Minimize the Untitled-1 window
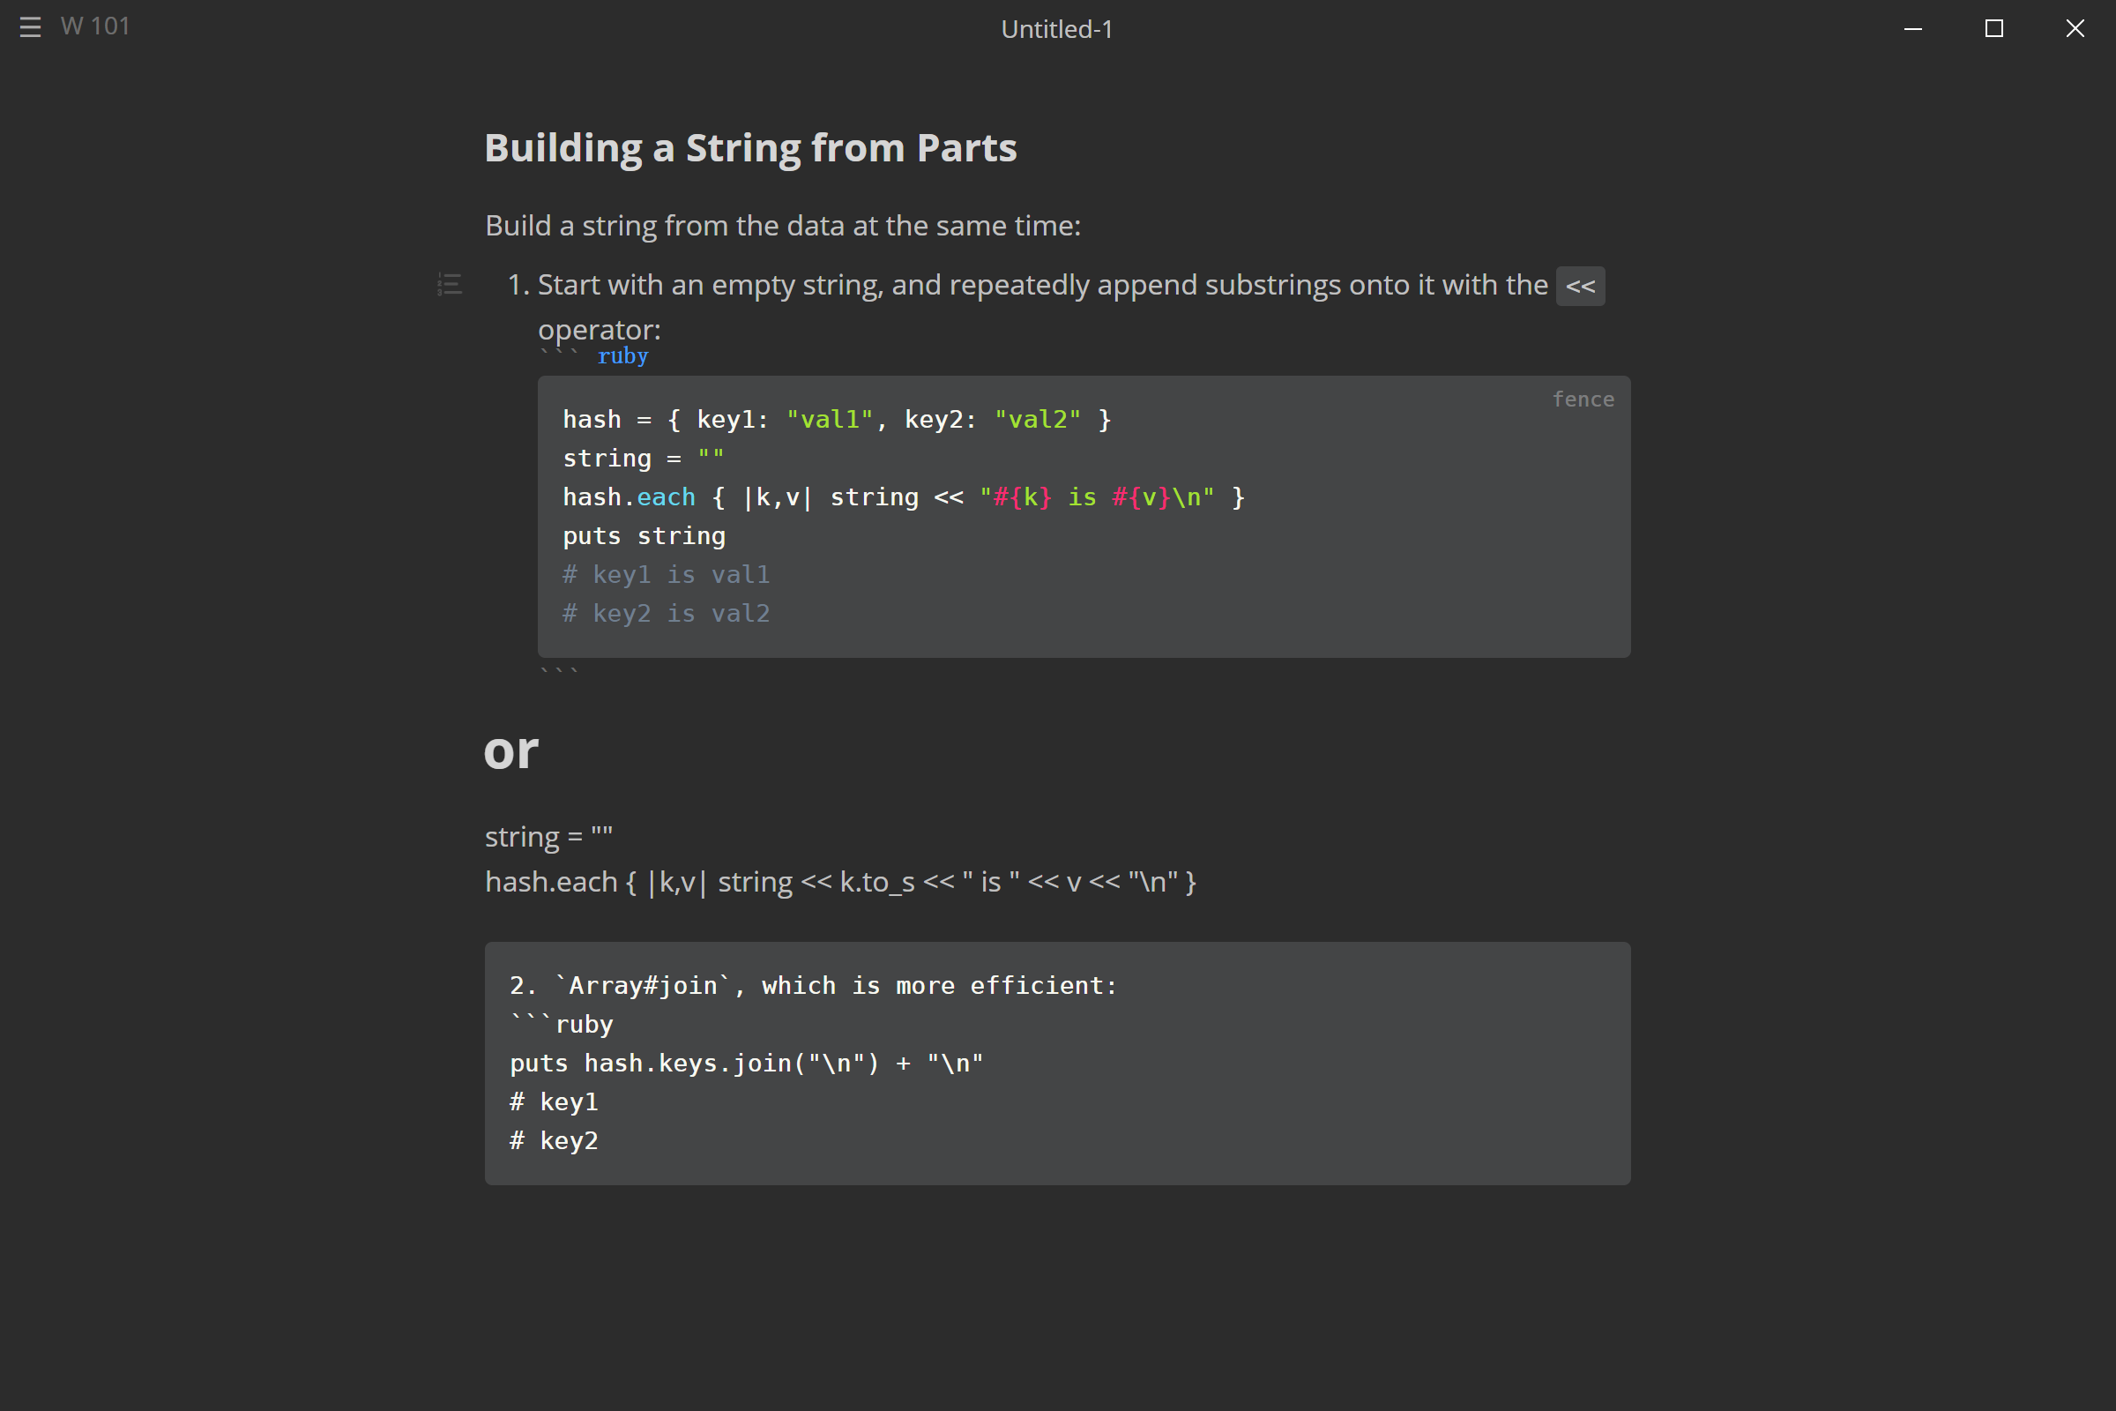 (x=1913, y=29)
